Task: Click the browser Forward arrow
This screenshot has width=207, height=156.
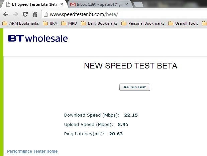Action: click(x=15, y=14)
